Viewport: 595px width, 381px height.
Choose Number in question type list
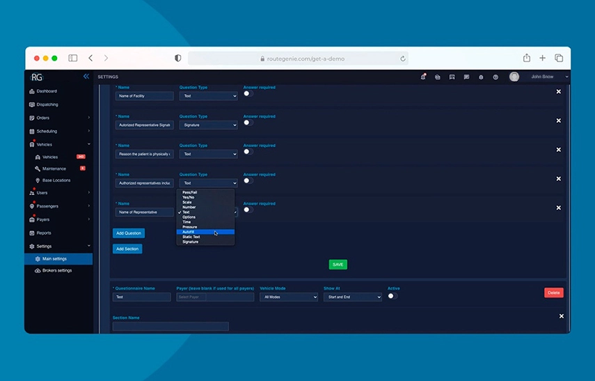[205, 207]
